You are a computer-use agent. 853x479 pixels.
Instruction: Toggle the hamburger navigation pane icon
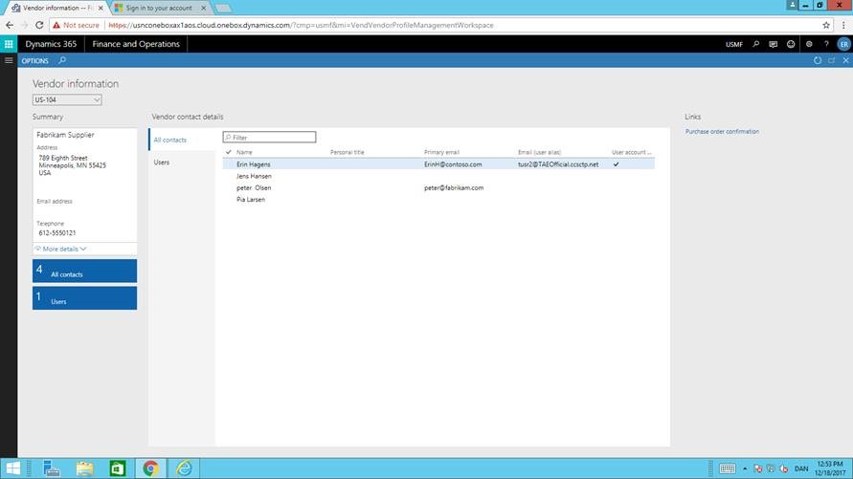tap(9, 60)
